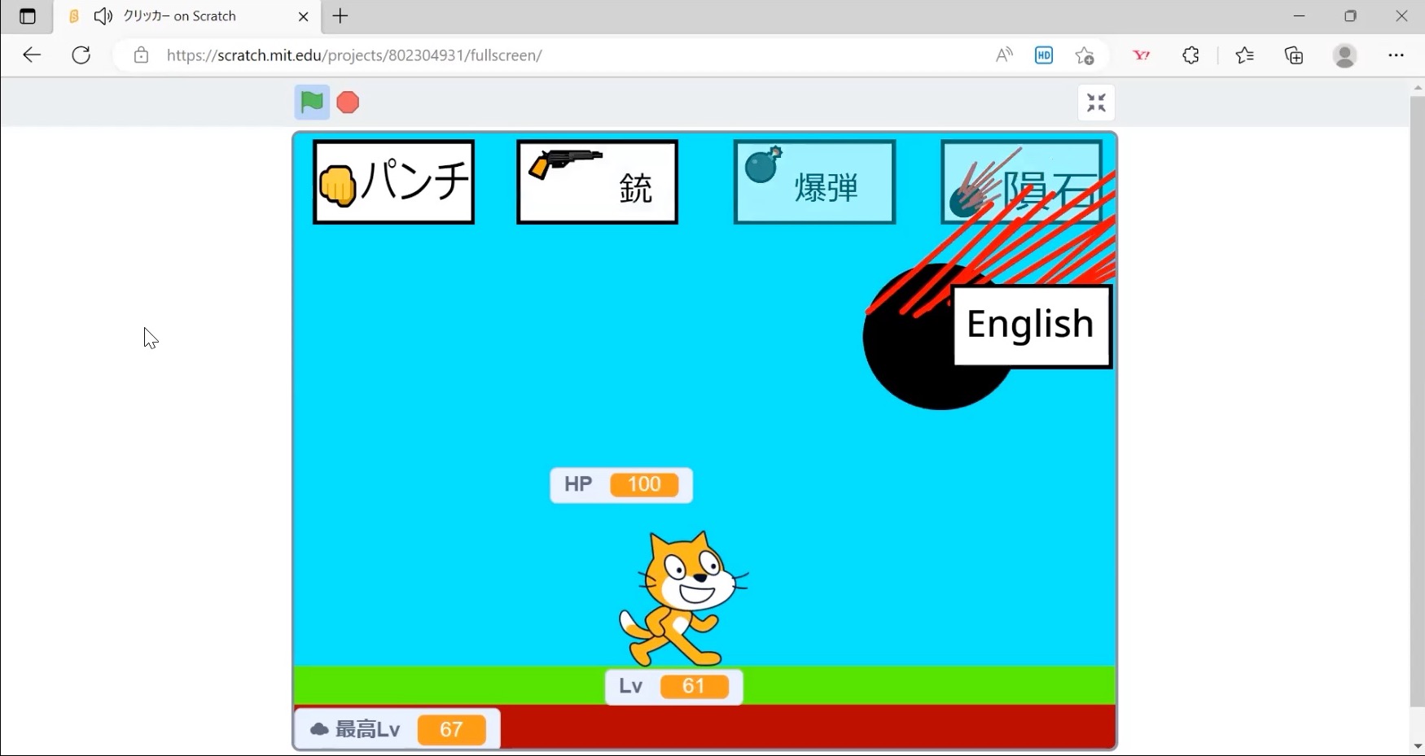Open the Yahoo Y! extension icon
The height and width of the screenshot is (756, 1425).
[x=1142, y=55]
